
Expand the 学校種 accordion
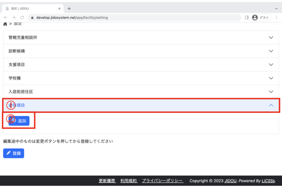(141, 78)
